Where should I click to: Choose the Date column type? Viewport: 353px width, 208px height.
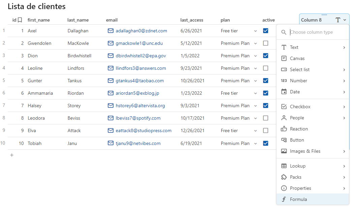pyautogui.click(x=295, y=92)
